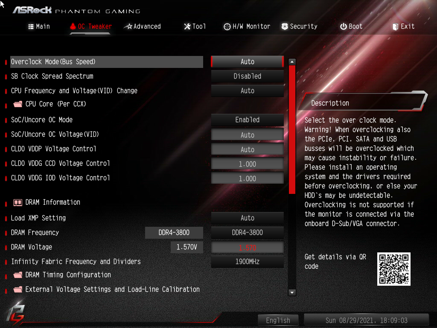This screenshot has height=328, width=437.
Task: Click 'Get details via QR code' text
Action: (x=335, y=261)
